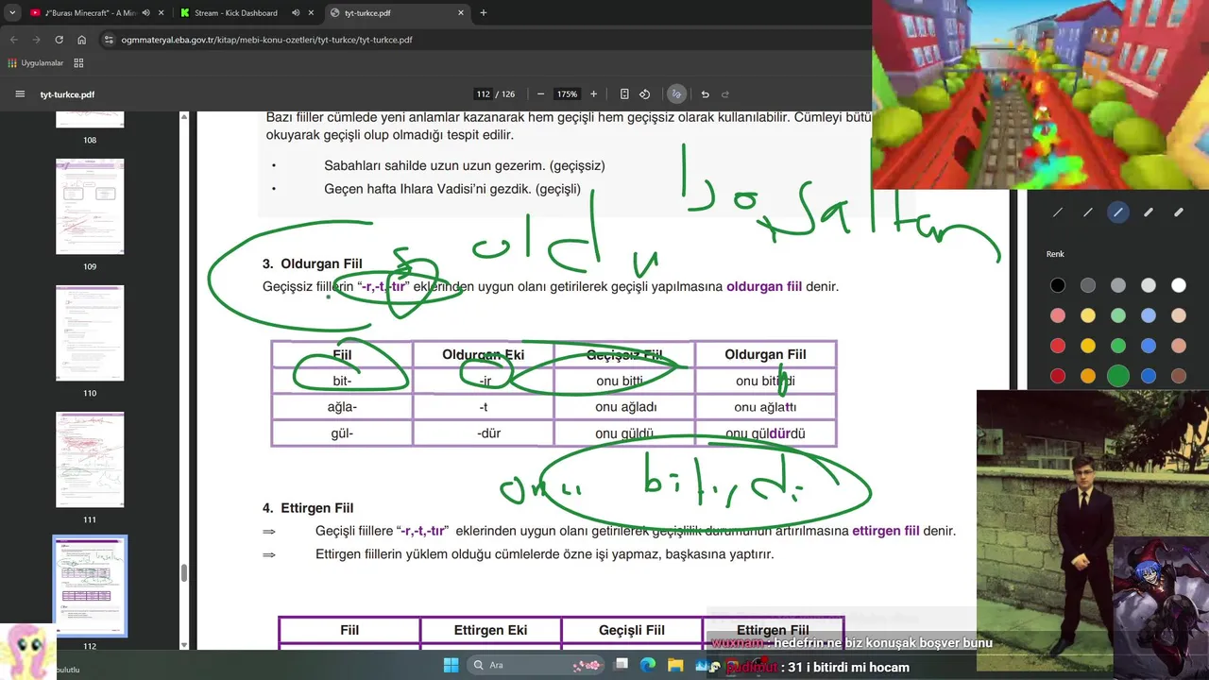Image resolution: width=1209 pixels, height=680 pixels.
Task: Pick the light yellow swatch in second row
Action: pos(1088,315)
